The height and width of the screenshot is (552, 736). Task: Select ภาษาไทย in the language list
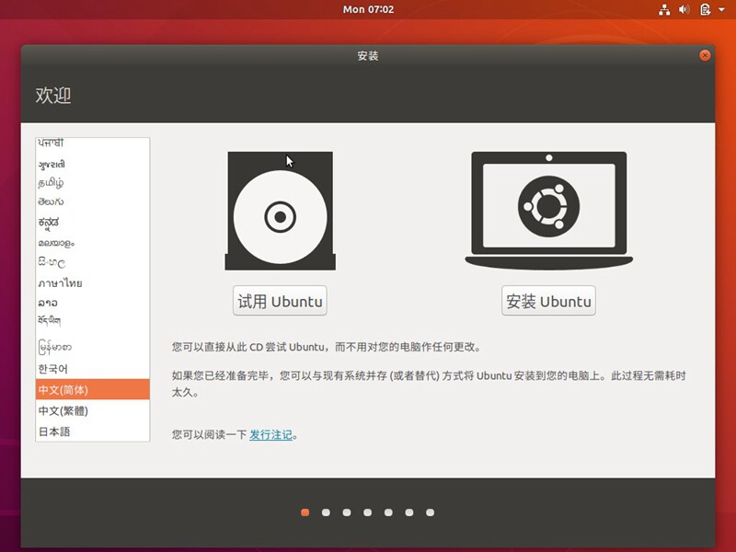92,283
